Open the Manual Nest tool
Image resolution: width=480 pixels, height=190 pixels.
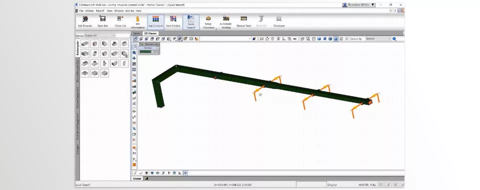[243, 21]
